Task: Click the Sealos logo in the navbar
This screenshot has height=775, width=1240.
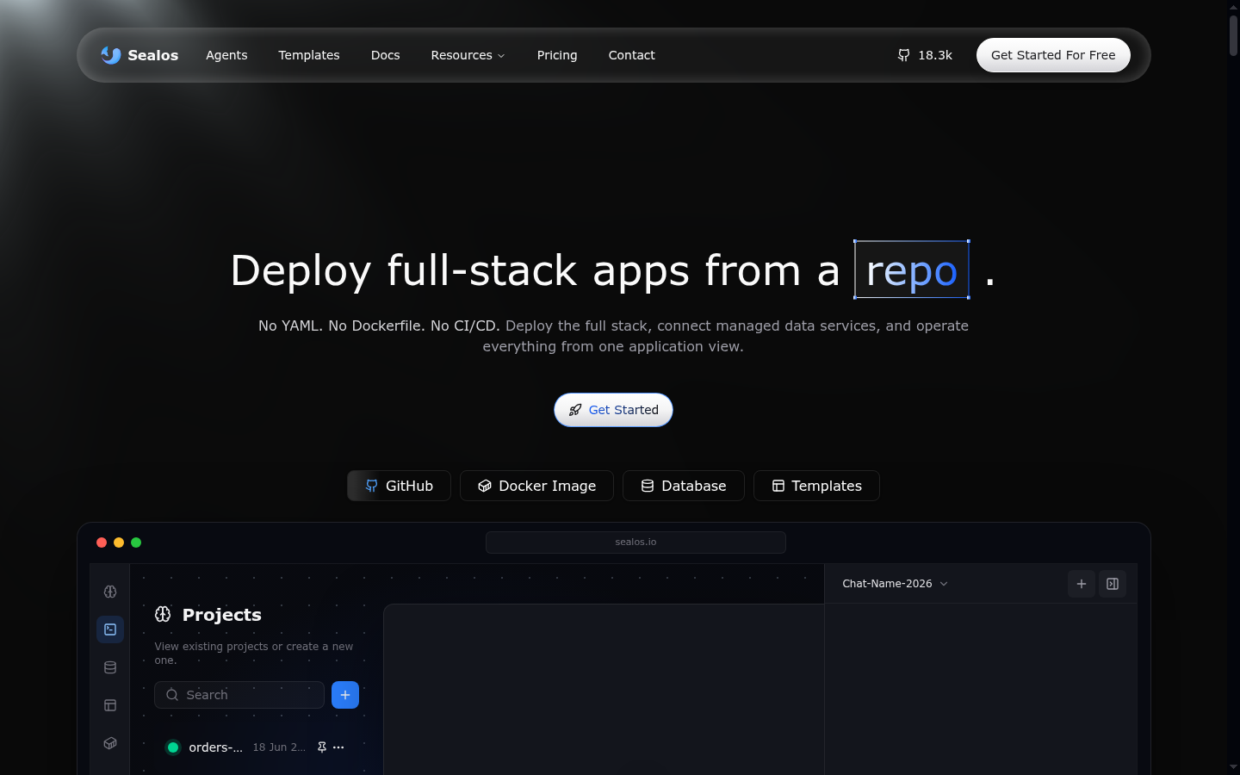Action: 139,55
